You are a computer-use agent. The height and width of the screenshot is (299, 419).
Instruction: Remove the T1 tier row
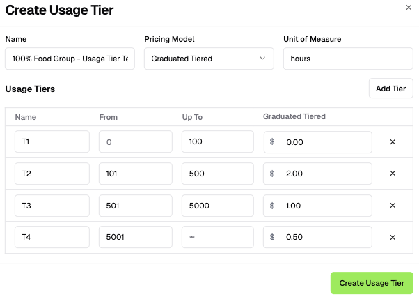click(x=393, y=141)
